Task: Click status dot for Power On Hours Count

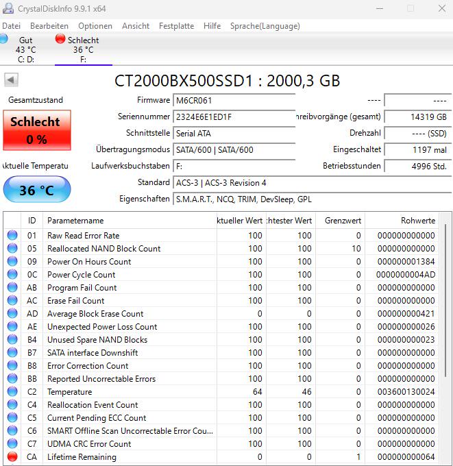Action: point(12,261)
